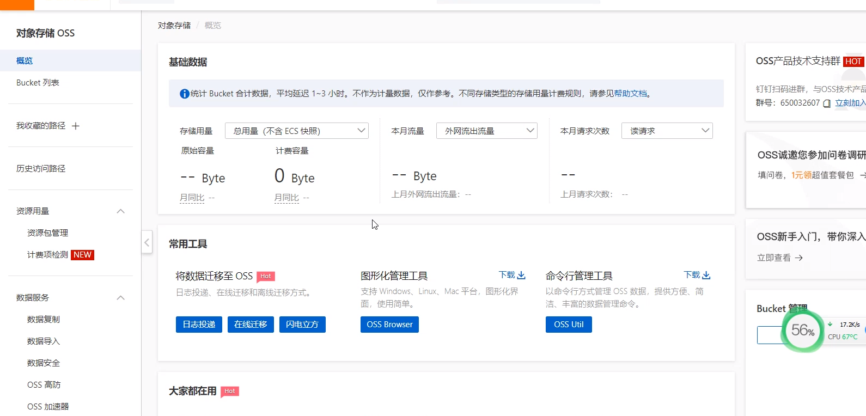
Task: Open the 帮助文档 link
Action: pos(630,94)
